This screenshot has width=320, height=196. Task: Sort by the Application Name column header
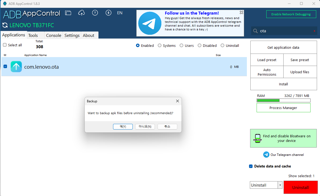tap(35, 55)
